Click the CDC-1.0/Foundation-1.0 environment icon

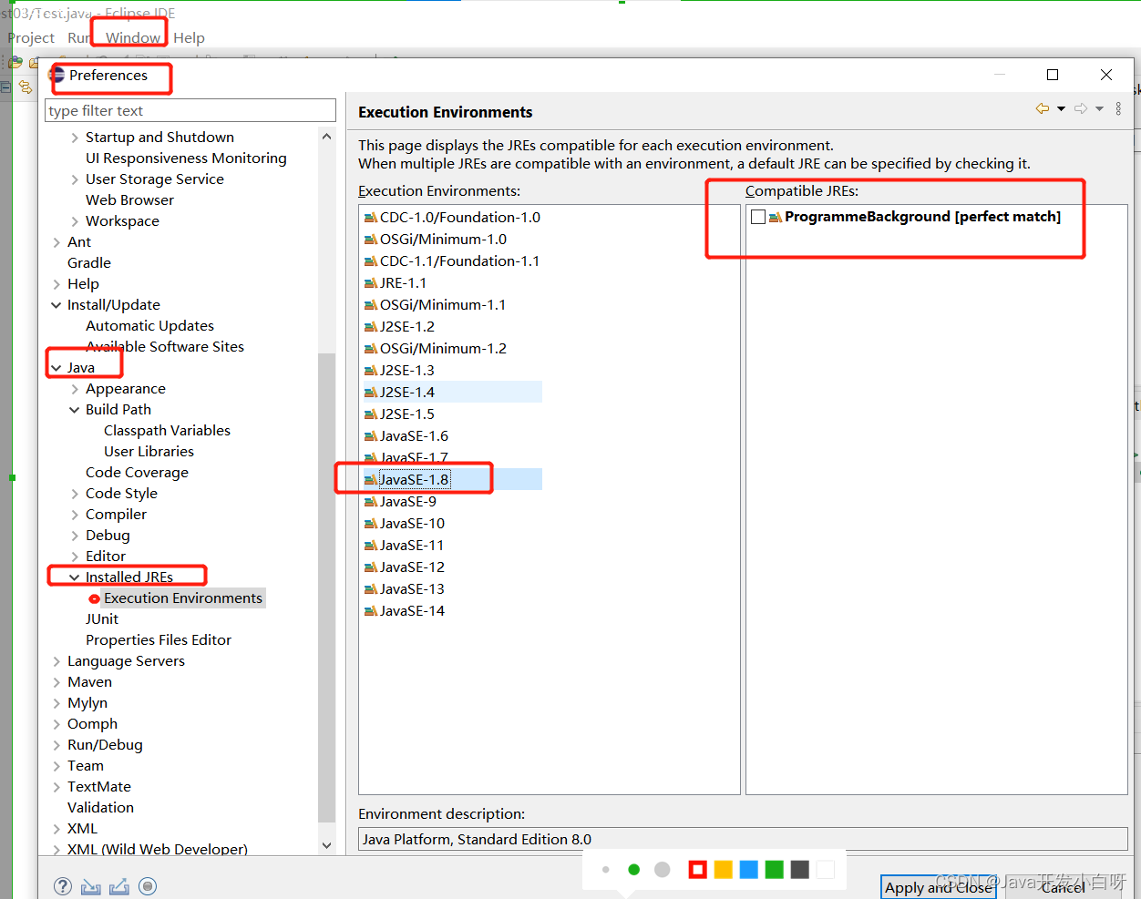(x=371, y=218)
